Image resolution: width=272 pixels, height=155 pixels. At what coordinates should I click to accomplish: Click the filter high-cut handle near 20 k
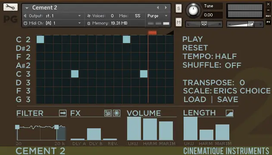click(56, 127)
